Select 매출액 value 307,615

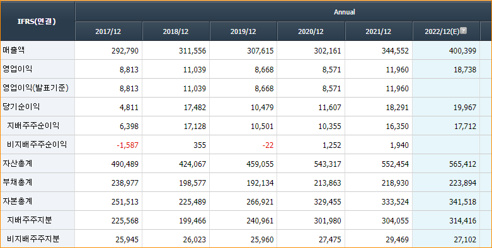[260, 51]
